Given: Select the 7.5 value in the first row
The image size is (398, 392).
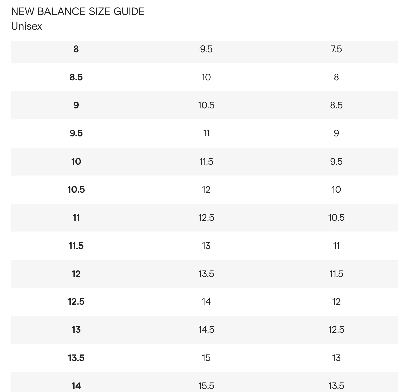Looking at the screenshot, I should click(x=336, y=49).
